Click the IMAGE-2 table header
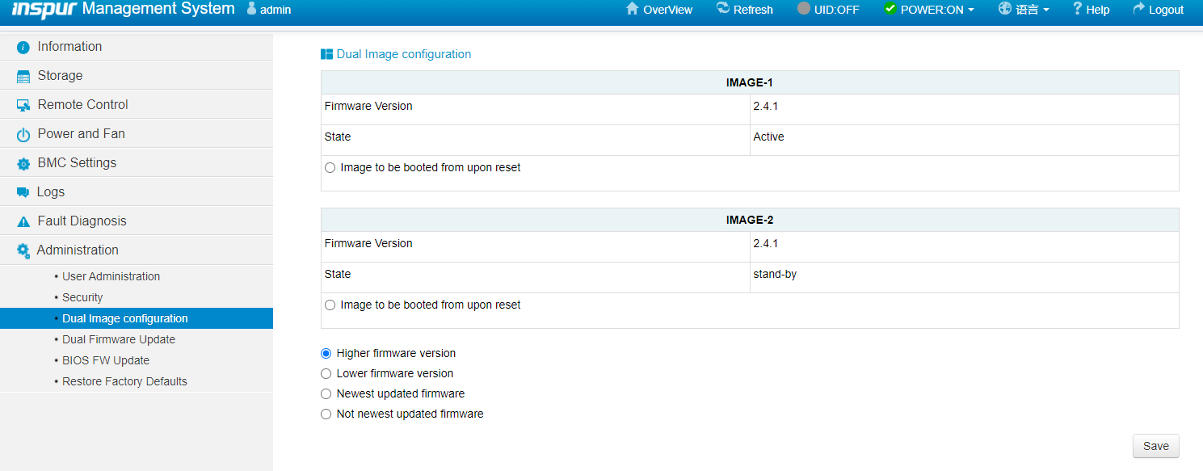Screen dimensions: 1203x471 pyautogui.click(x=750, y=220)
